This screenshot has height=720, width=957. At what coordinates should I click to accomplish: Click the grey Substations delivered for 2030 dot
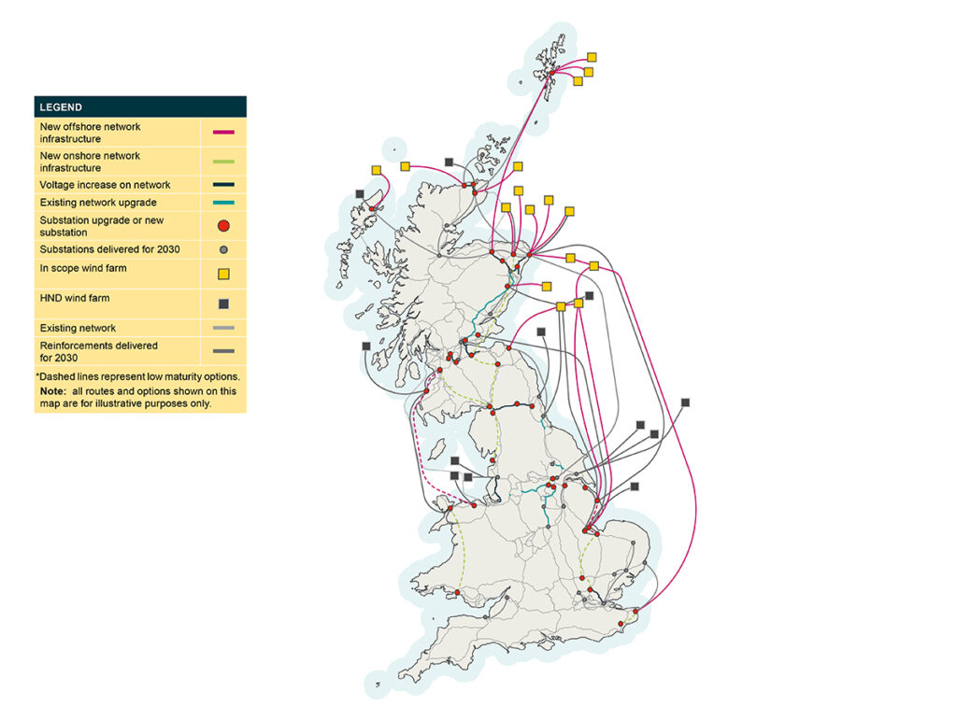coord(224,249)
